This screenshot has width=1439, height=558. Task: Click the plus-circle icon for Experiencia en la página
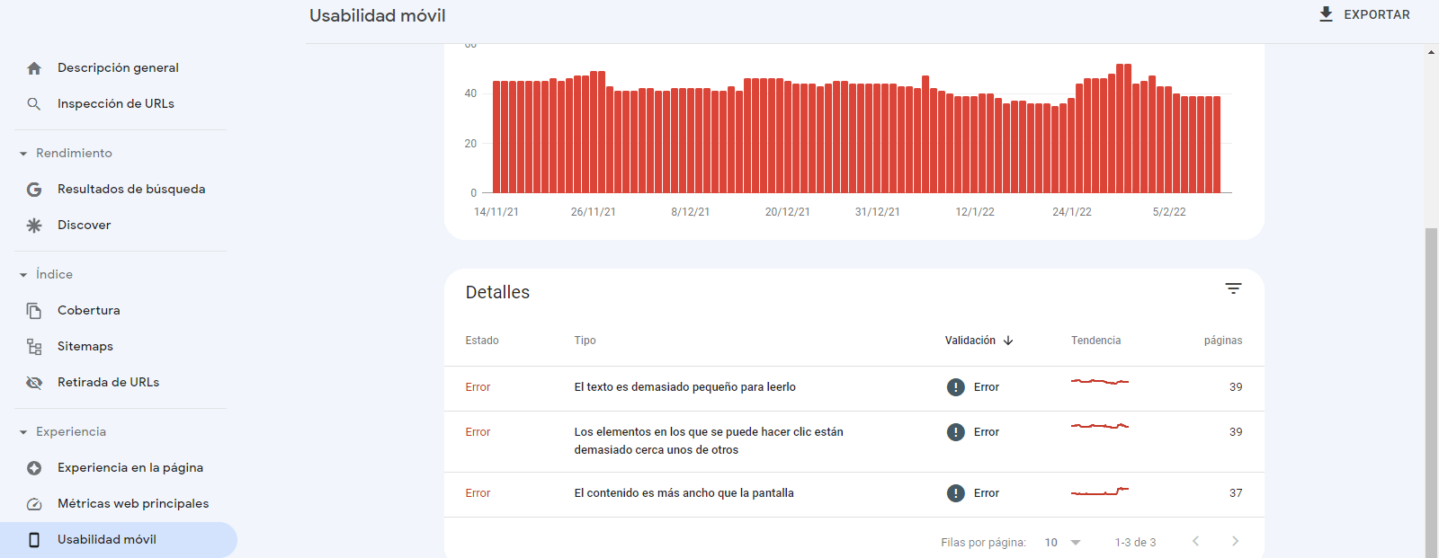[34, 468]
